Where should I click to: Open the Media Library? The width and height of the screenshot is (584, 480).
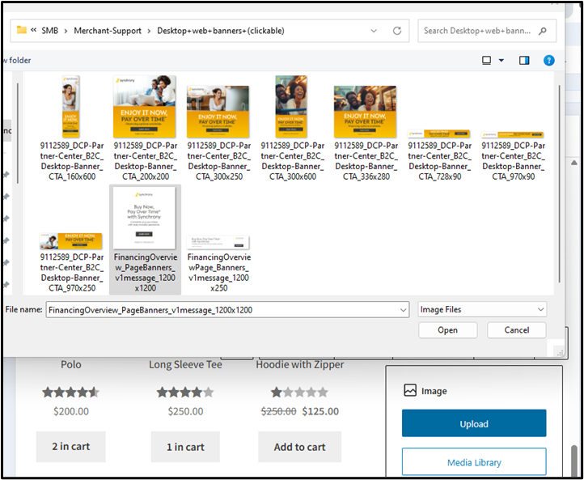click(x=474, y=462)
